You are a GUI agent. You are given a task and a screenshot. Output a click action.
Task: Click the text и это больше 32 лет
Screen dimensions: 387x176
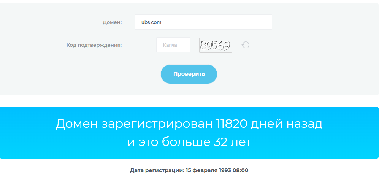coord(189,142)
